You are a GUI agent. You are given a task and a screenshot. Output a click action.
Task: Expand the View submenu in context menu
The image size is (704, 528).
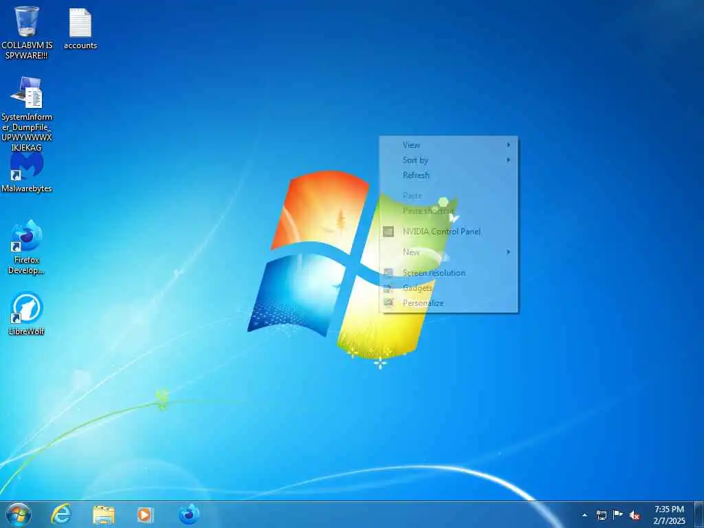click(x=448, y=145)
